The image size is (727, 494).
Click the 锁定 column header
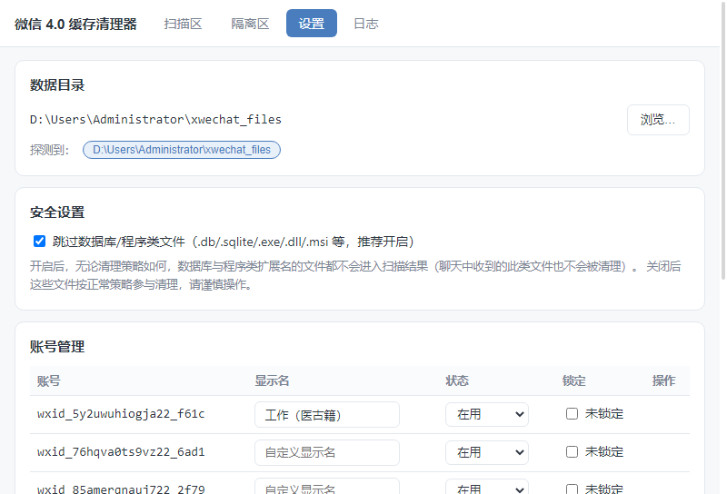(x=574, y=380)
